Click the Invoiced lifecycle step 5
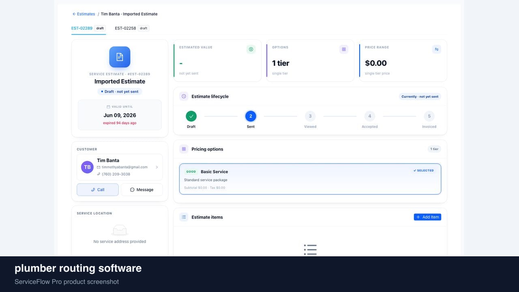 (429, 116)
